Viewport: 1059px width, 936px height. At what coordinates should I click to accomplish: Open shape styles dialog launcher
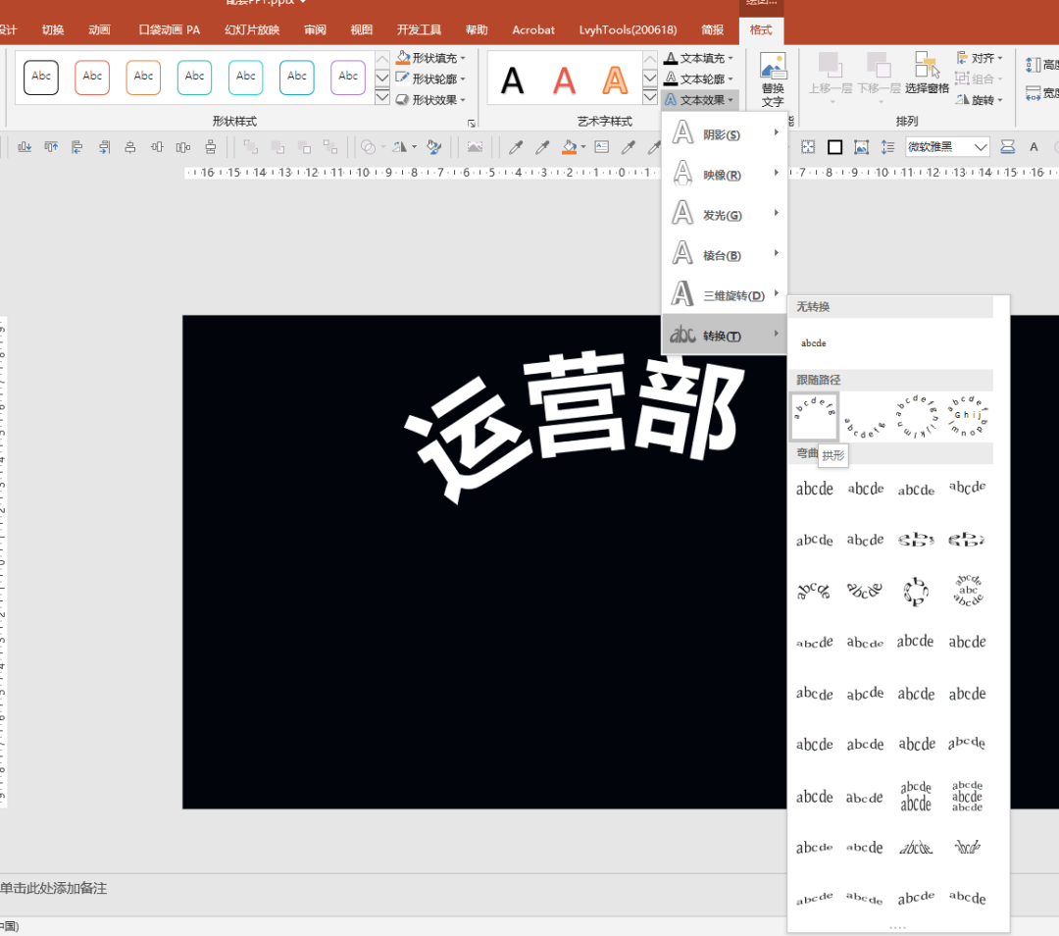point(472,123)
